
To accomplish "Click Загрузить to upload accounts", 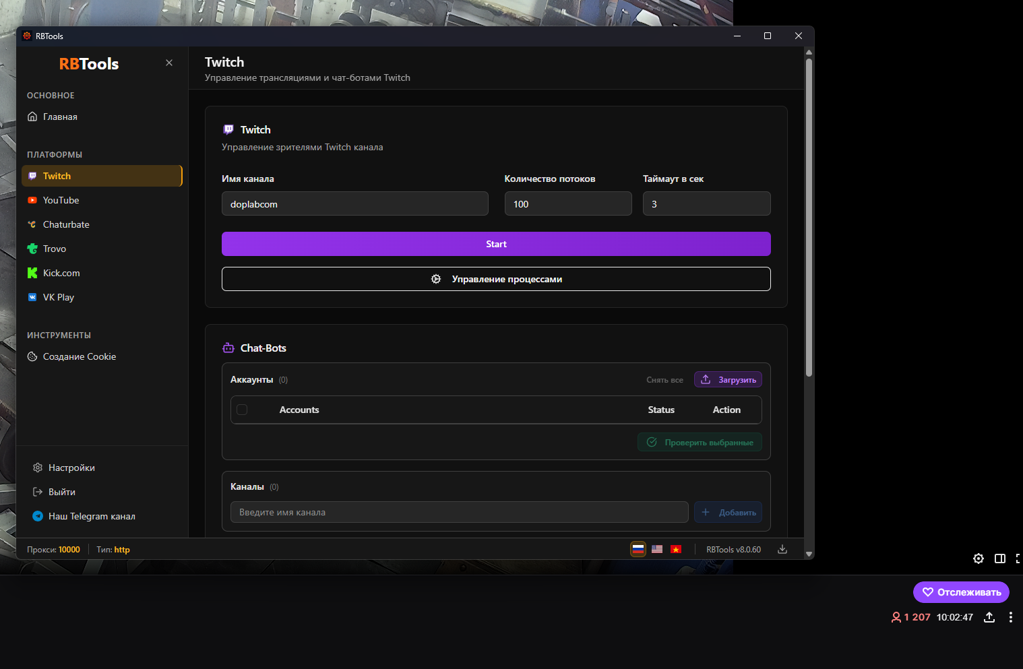I will point(728,380).
